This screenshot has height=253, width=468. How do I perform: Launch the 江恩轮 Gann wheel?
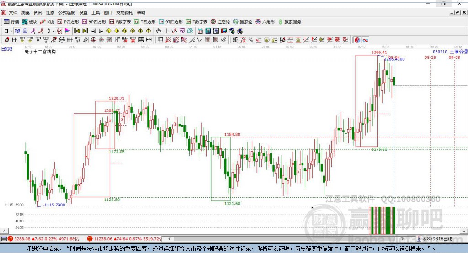click(x=220, y=22)
